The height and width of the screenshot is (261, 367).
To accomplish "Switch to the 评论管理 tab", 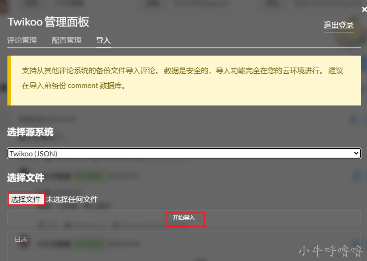I will pos(22,40).
